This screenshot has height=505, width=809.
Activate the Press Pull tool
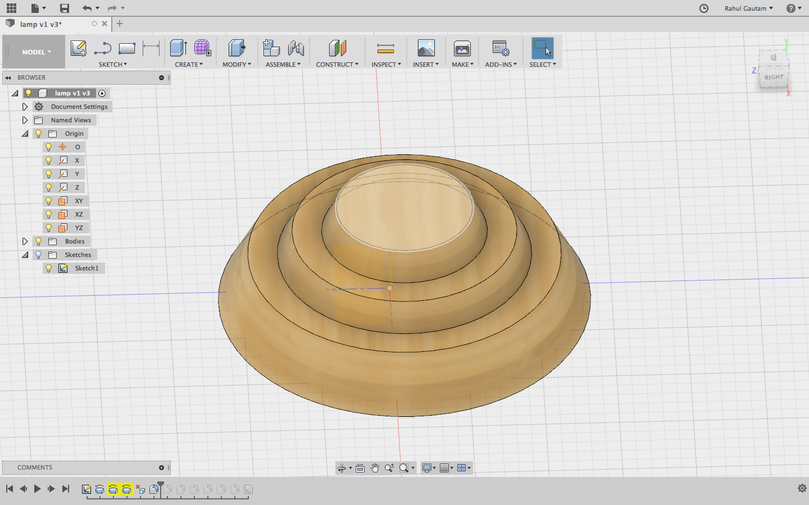[x=237, y=48]
